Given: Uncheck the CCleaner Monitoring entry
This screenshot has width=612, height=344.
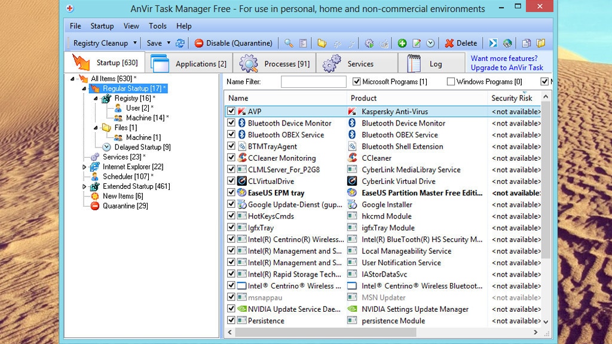Looking at the screenshot, I should click(231, 158).
